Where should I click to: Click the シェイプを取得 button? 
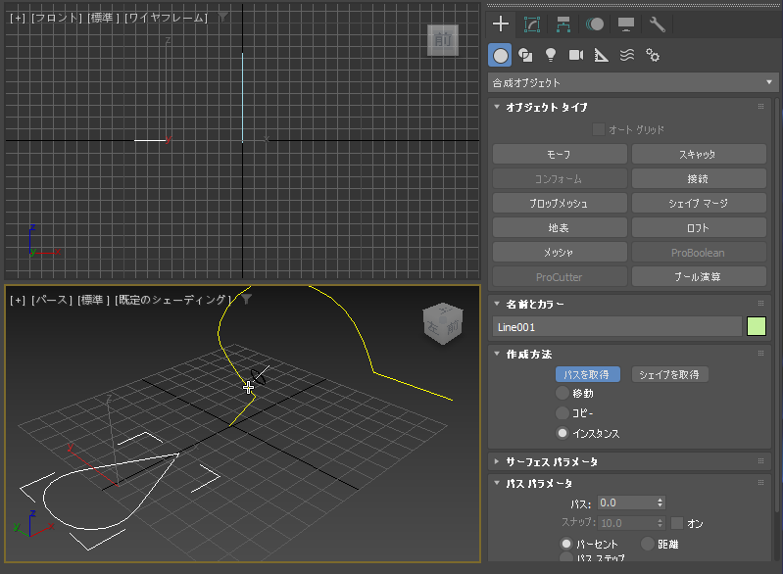(x=669, y=374)
